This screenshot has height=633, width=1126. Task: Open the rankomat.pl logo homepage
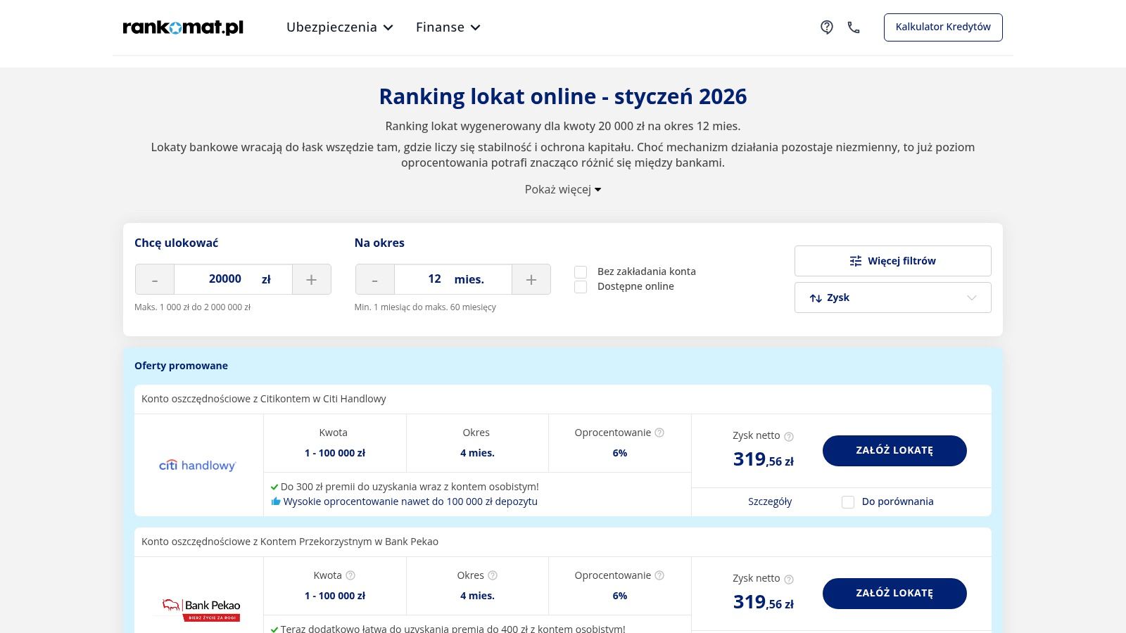pyautogui.click(x=183, y=27)
